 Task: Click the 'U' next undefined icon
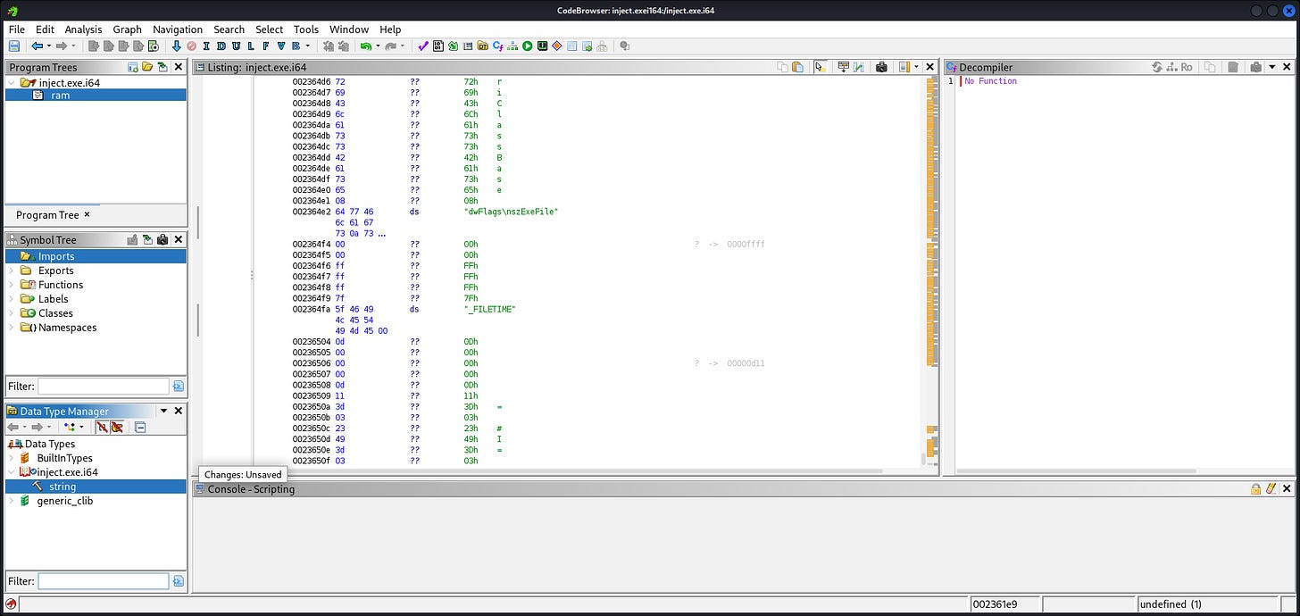236,46
